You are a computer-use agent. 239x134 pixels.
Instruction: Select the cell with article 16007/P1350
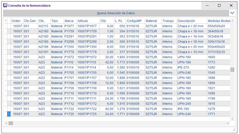87,47
